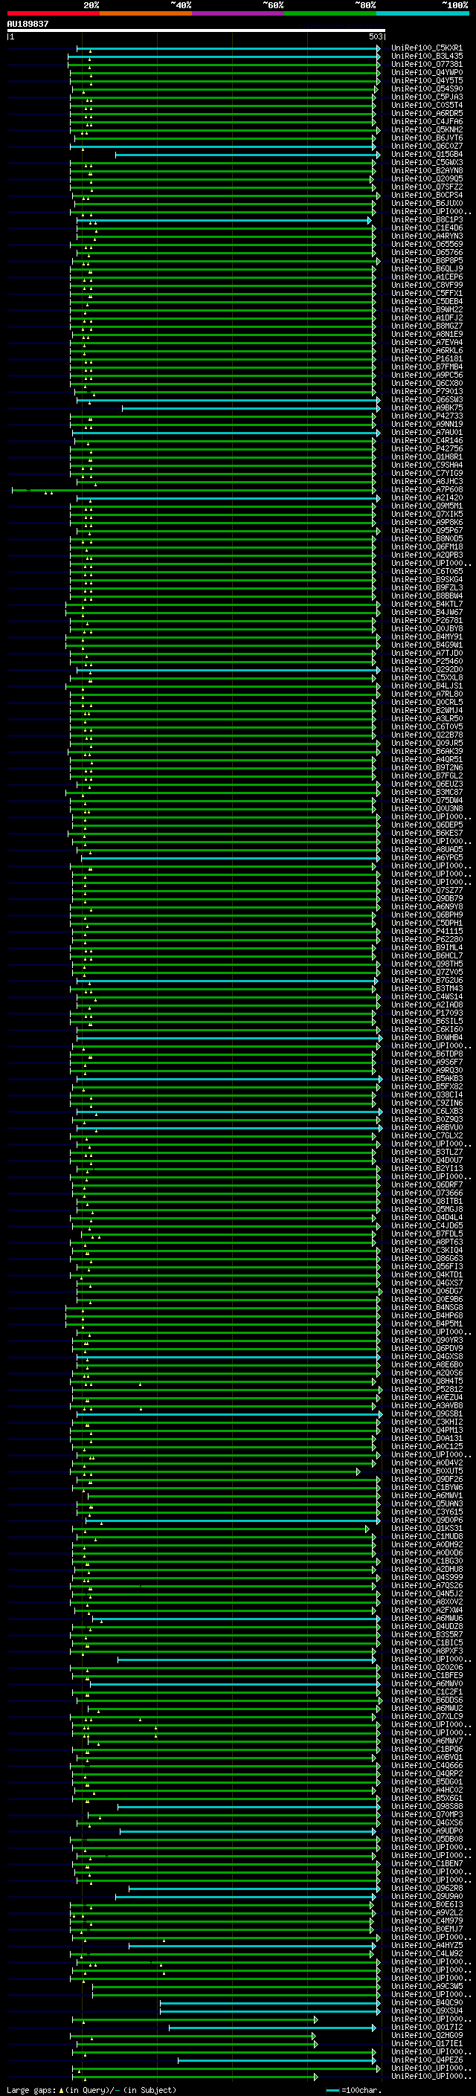Open hit UniRef100_C6LXB3
The image size is (476, 2096).
pos(427,1112)
